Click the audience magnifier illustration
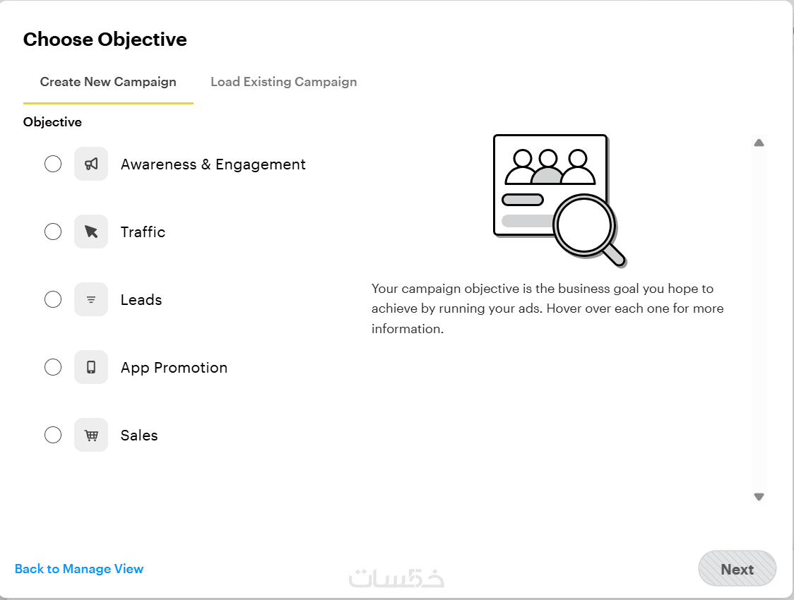 pos(559,200)
